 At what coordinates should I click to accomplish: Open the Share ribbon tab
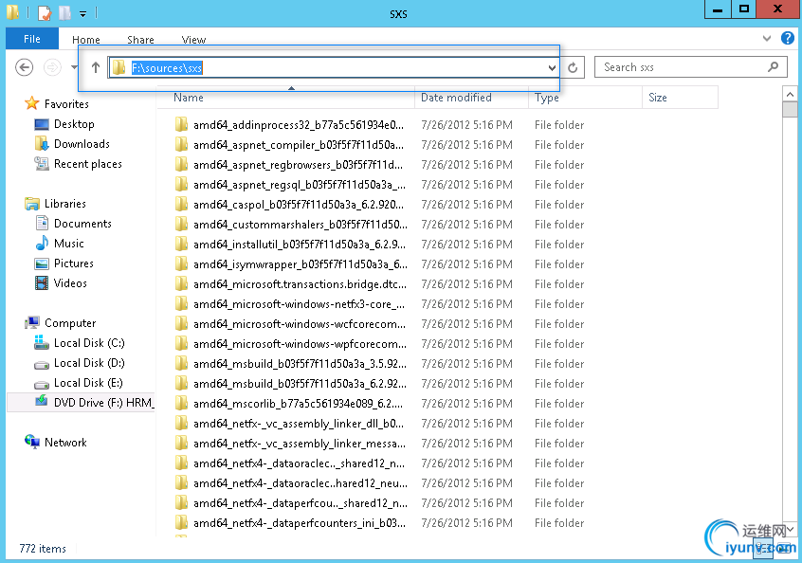(x=140, y=40)
